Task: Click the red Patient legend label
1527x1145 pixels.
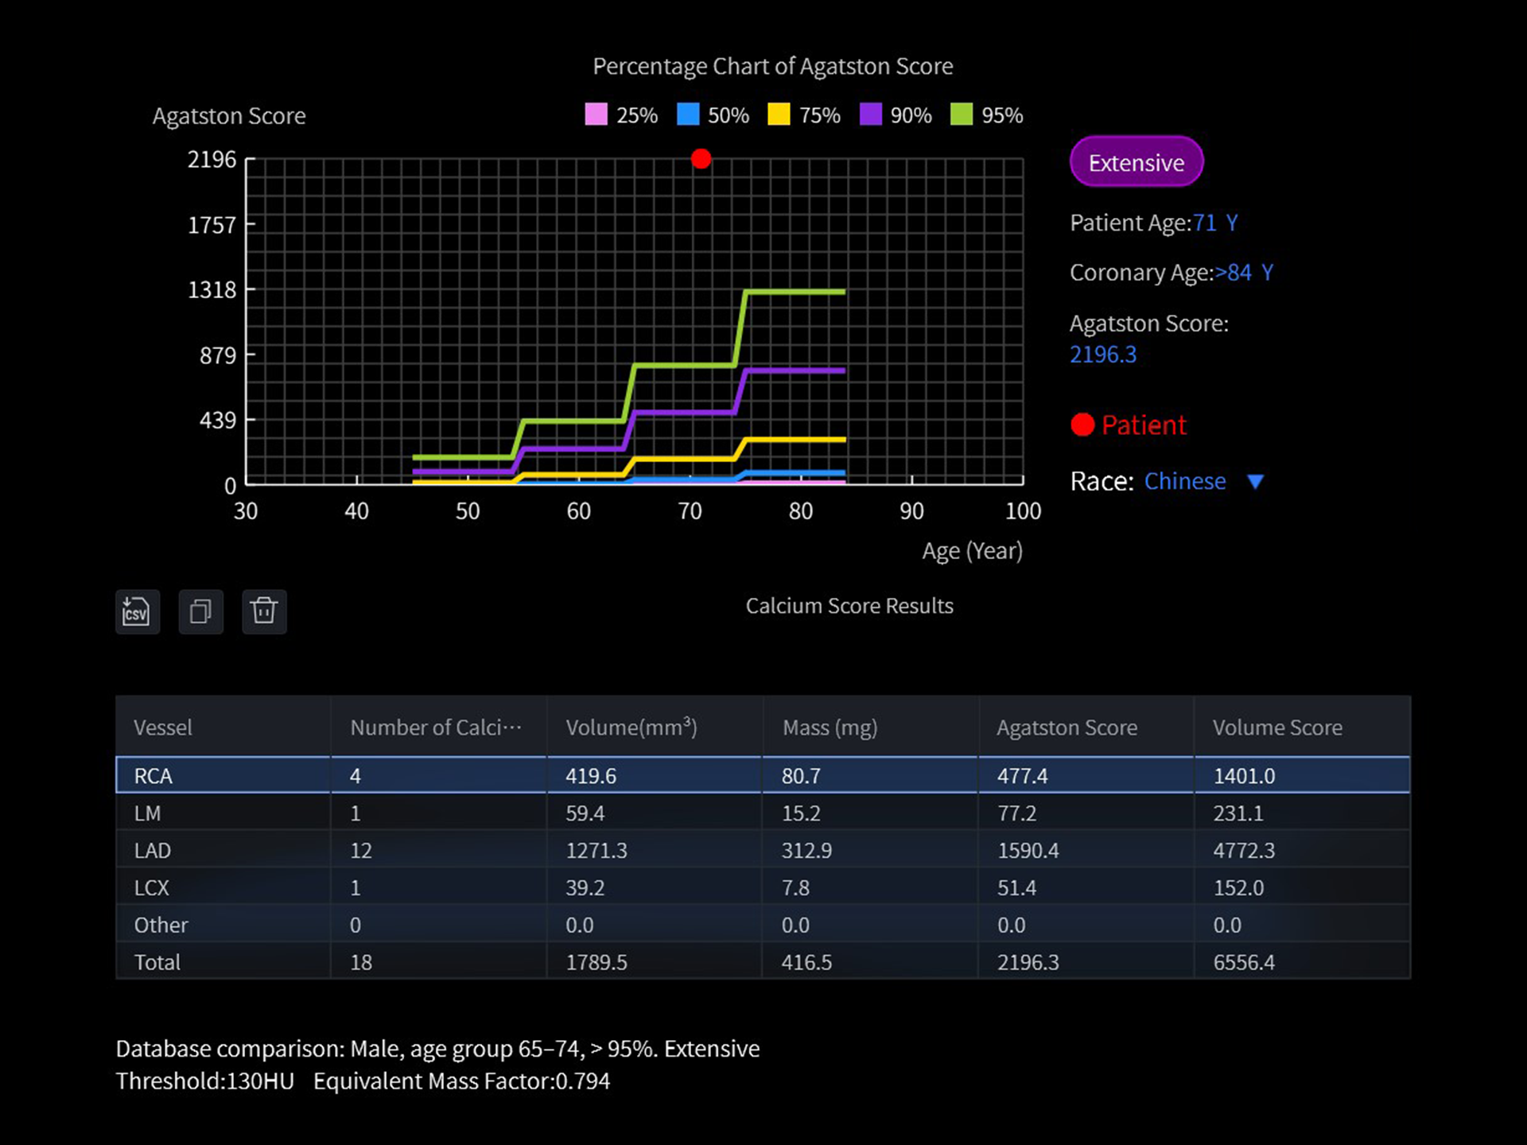Action: point(1144,425)
